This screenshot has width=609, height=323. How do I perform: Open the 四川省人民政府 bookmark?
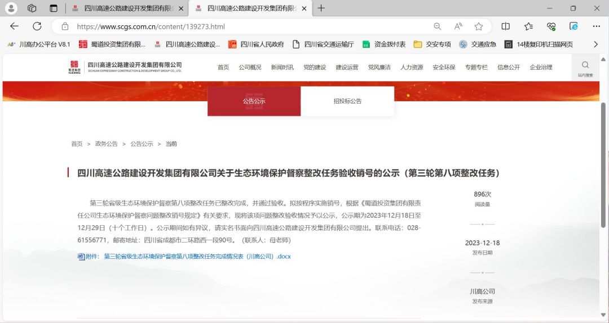click(256, 44)
